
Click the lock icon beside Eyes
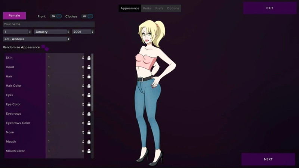coord(89,95)
